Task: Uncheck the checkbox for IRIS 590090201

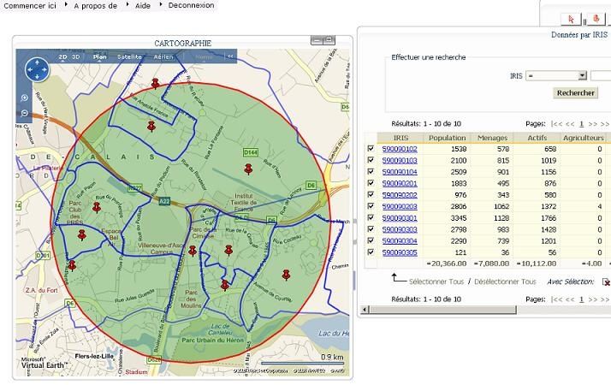Action: coord(371,183)
